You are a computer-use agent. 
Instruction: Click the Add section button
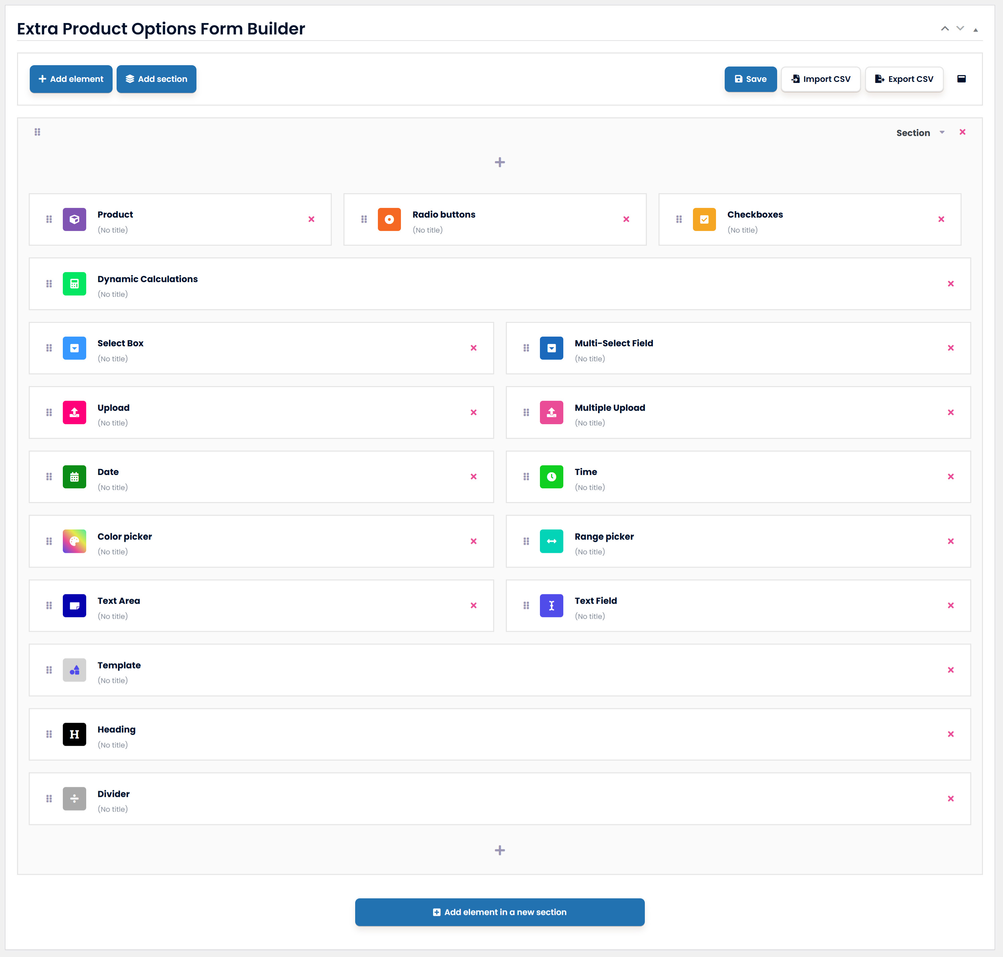(x=156, y=79)
